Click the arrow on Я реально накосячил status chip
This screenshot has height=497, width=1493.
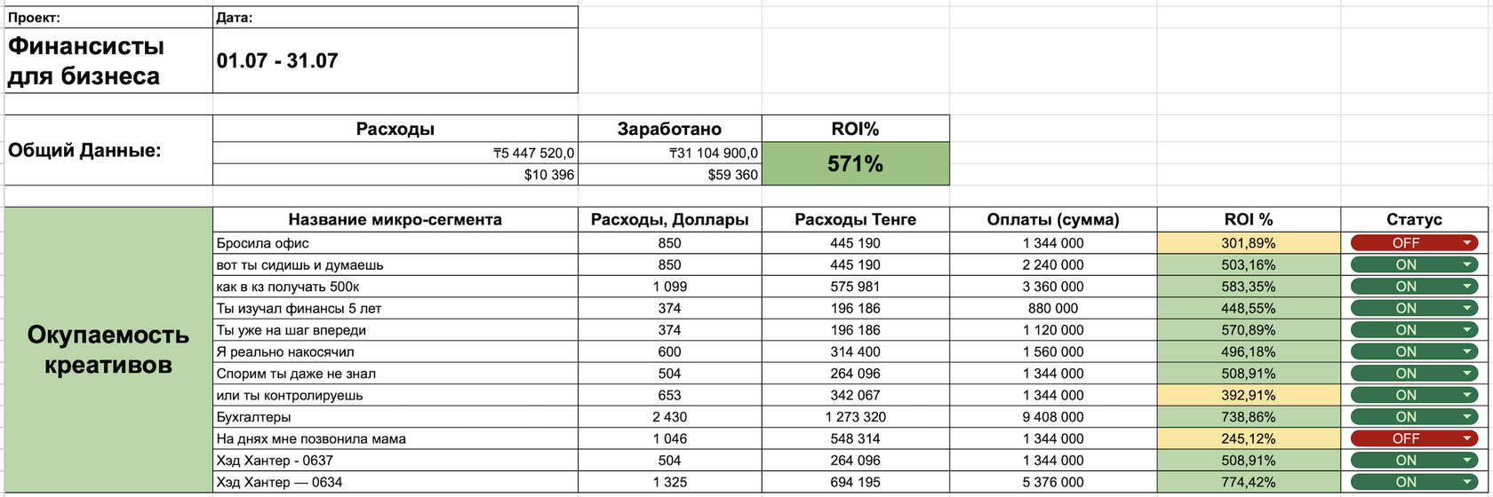[x=1466, y=351]
